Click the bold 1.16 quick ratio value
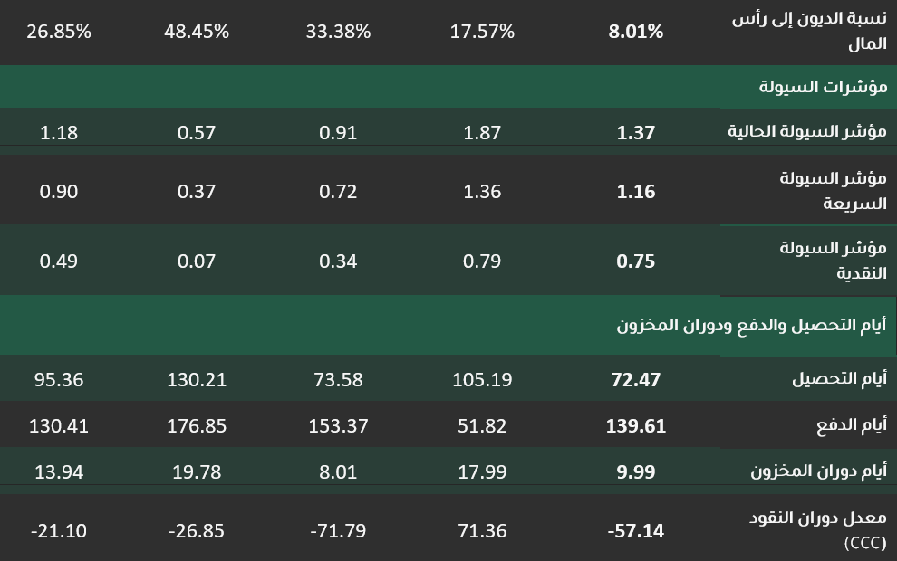 click(x=635, y=191)
